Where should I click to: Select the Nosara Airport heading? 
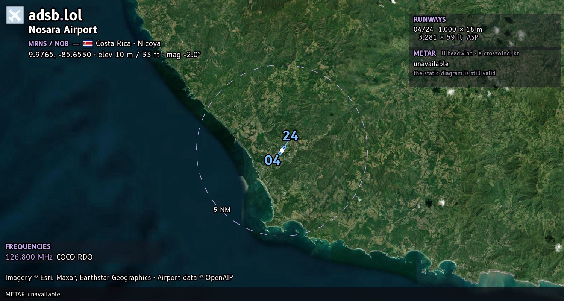pyautogui.click(x=63, y=30)
